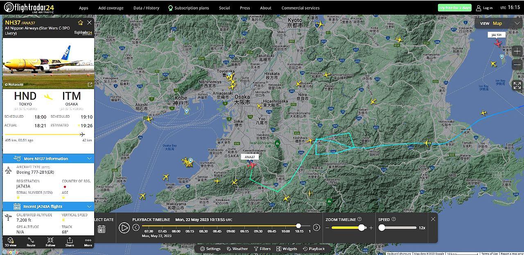The width and height of the screenshot is (524, 255).
Task: Click the Iwahashiyama mountain marker
Action: pyautogui.click(x=277, y=143)
